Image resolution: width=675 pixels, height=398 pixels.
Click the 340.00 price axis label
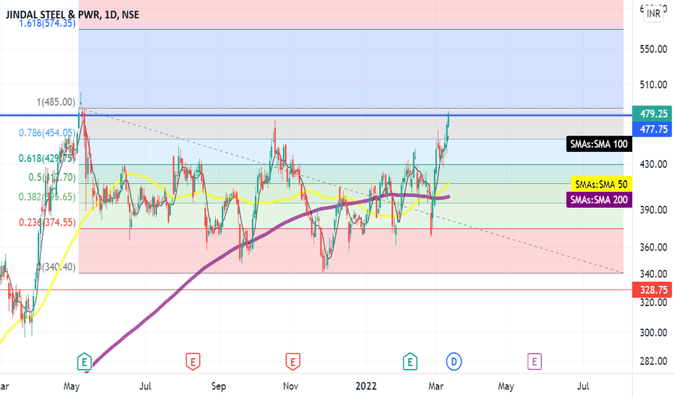(x=653, y=274)
